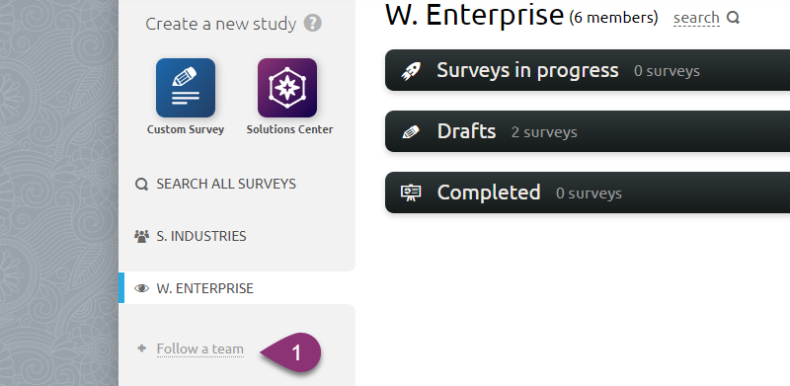Expand the Surveys in progress section
Viewport: 790px width, 386px height.
(x=588, y=70)
